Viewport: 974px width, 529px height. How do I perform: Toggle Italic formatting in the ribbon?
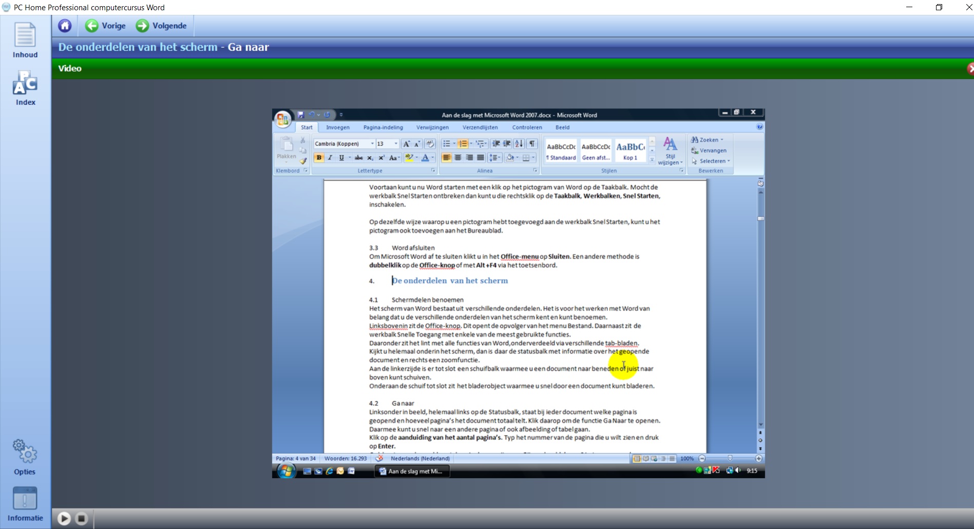pos(330,158)
